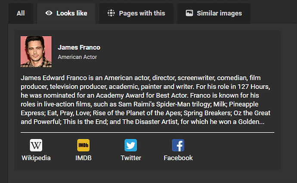Click the picture icon on Similar images tab

click(x=189, y=13)
